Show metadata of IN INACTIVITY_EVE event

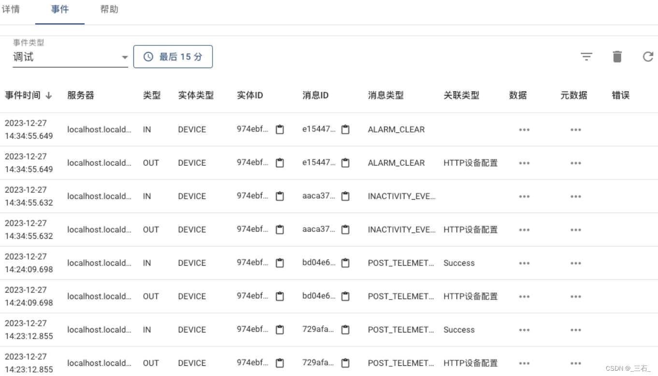tap(575, 196)
